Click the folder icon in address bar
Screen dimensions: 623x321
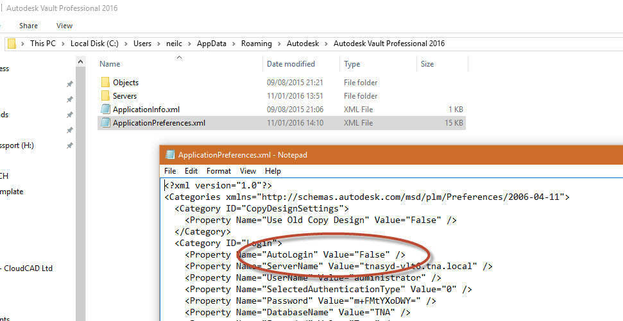click(12, 44)
